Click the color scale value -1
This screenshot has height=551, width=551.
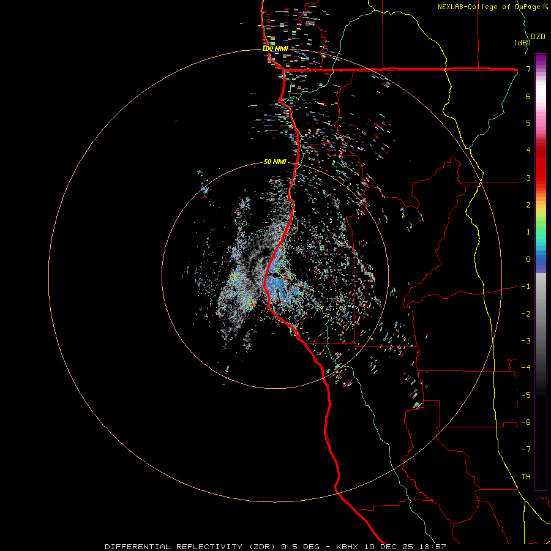tap(526, 287)
